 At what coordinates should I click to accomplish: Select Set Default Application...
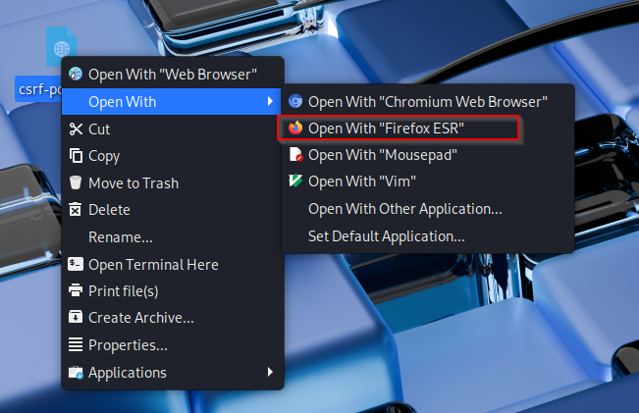pyautogui.click(x=428, y=236)
